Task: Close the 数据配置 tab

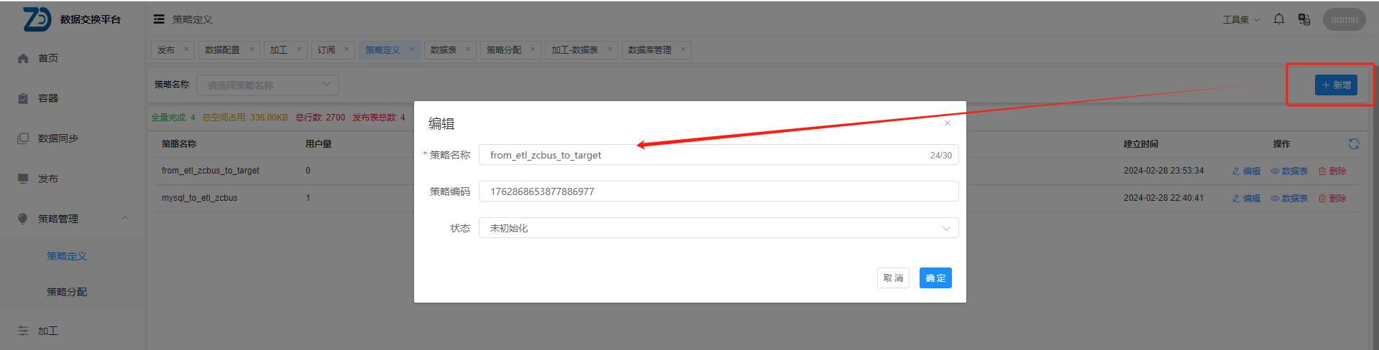Action: click(252, 49)
